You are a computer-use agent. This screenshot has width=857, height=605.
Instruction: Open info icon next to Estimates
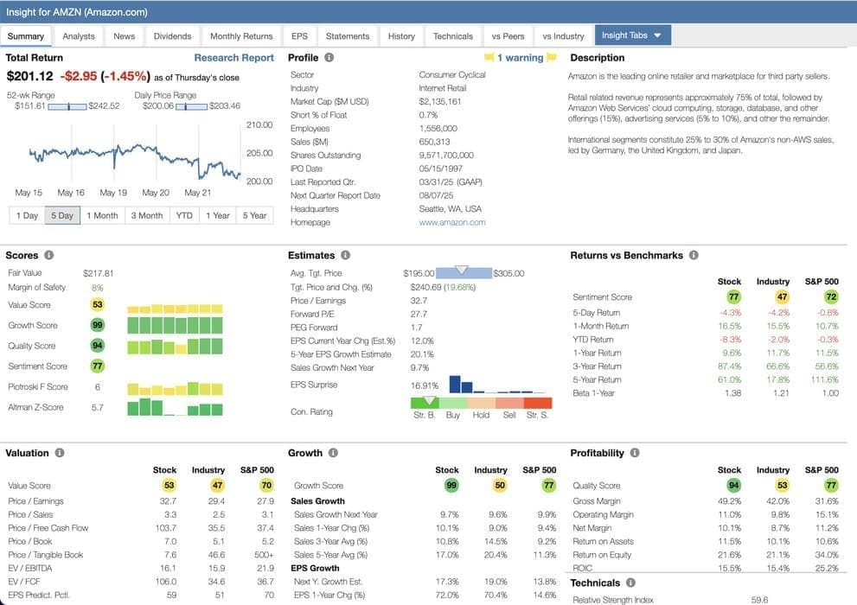coord(345,255)
